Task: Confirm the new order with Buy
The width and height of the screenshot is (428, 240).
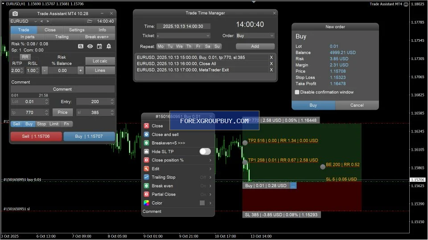Action: pyautogui.click(x=313, y=105)
